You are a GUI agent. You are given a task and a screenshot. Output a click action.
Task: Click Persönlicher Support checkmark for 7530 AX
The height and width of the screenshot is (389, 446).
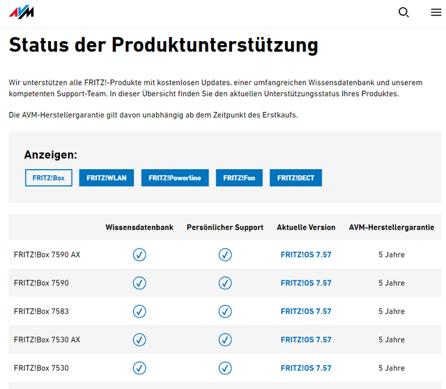click(x=225, y=340)
